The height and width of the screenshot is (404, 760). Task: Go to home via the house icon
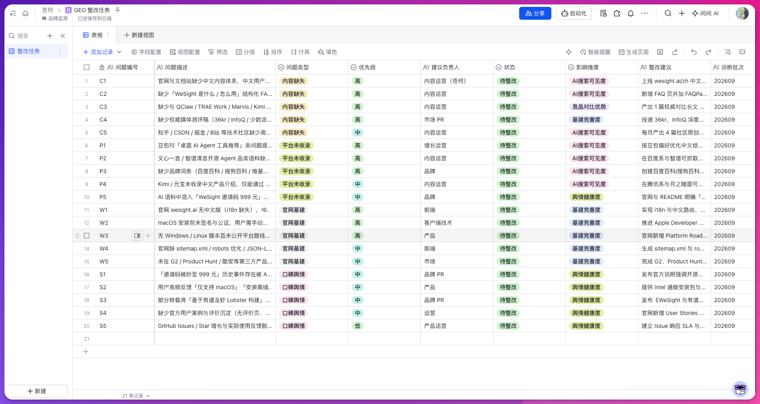point(25,13)
